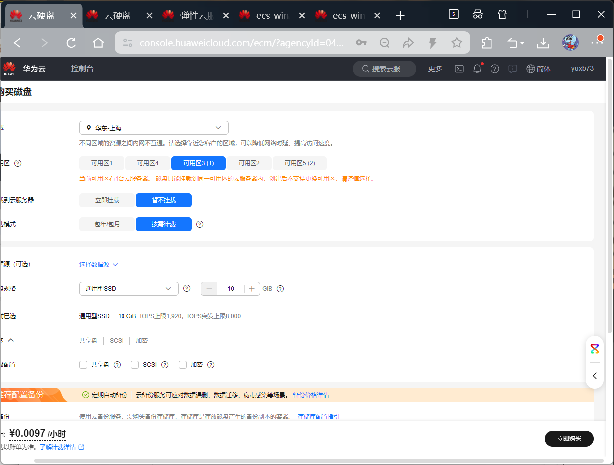This screenshot has height=465, width=614.
Task: Click the shirt skin icon in title bar
Action: pos(502,14)
